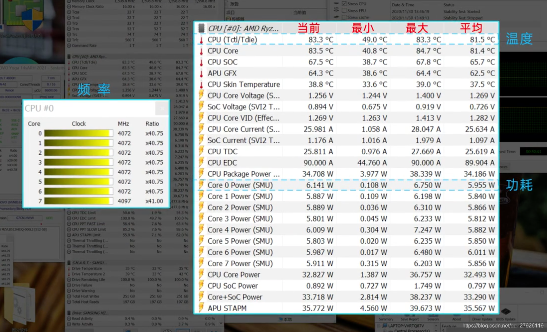The height and width of the screenshot is (332, 547).
Task: Click thermometer icon beside CPU SOC row
Action: click(x=201, y=62)
